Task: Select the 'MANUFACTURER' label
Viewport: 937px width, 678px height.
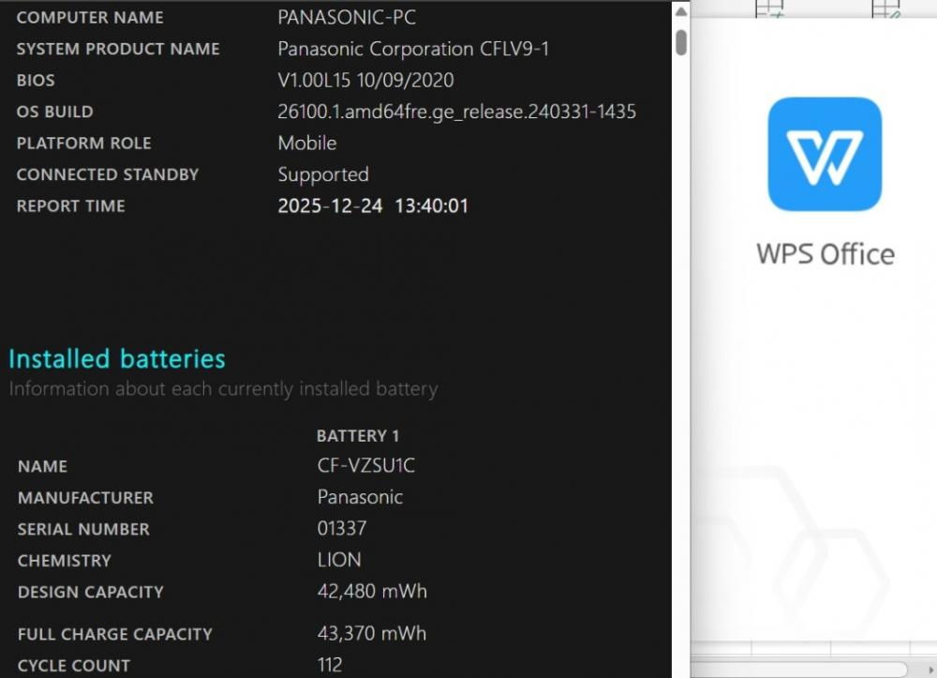Action: tap(85, 498)
